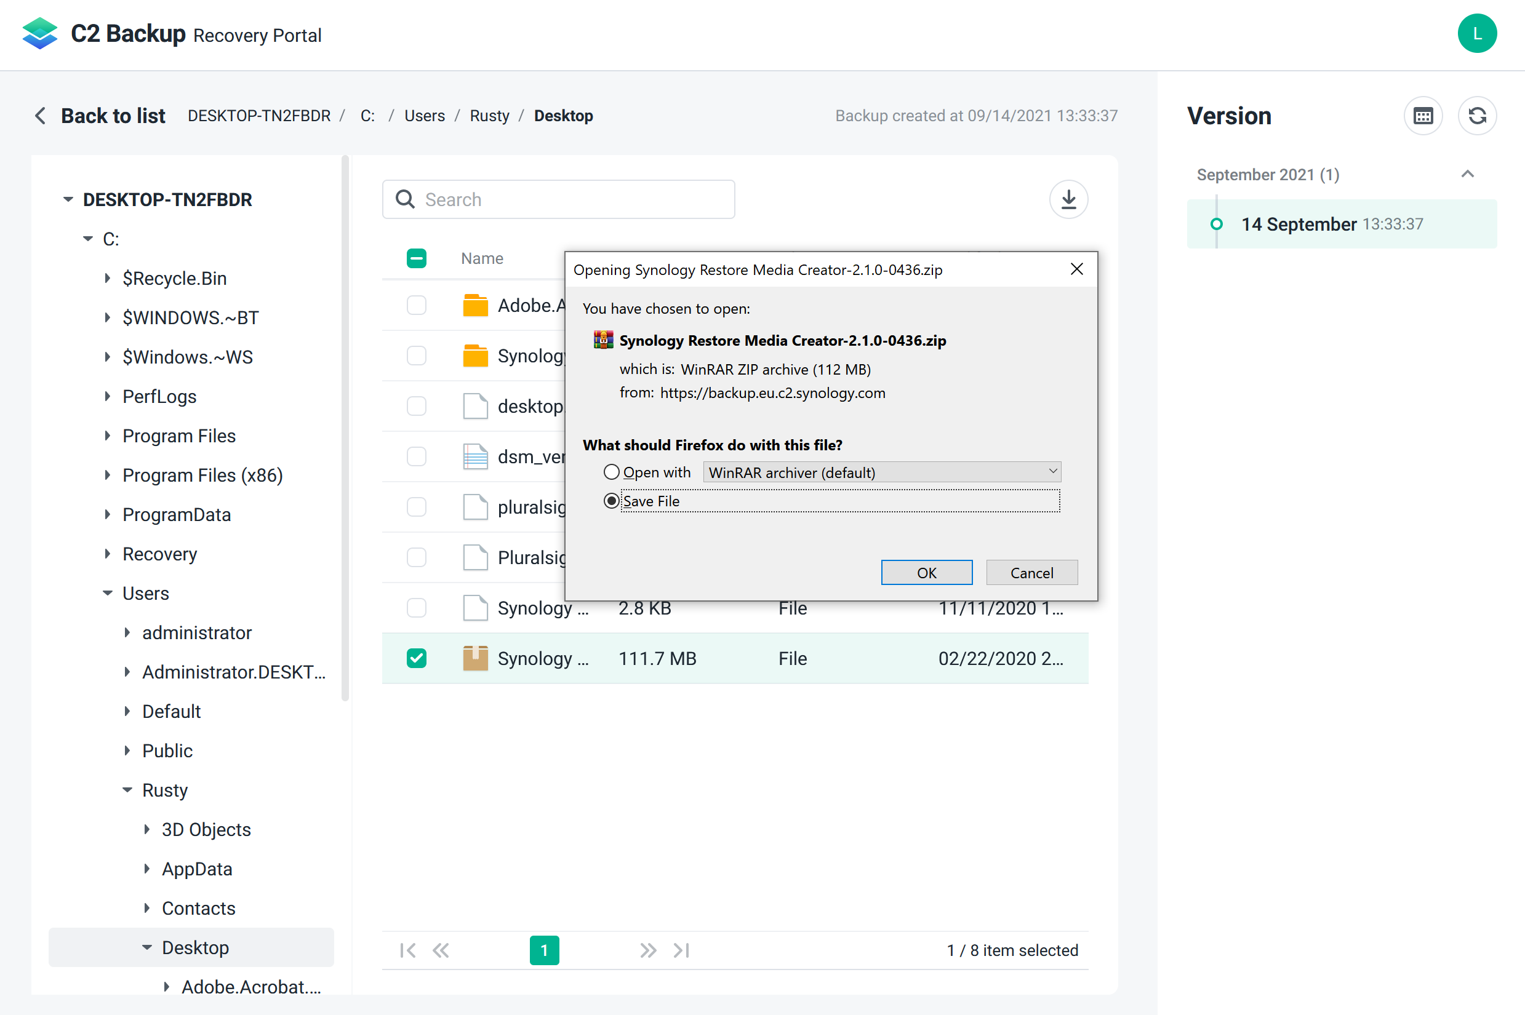The height and width of the screenshot is (1015, 1525).
Task: Navigate to Rusty in breadcrumb
Action: [x=489, y=116]
